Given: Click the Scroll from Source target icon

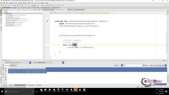Looking at the screenshot, I should point(35,10).
